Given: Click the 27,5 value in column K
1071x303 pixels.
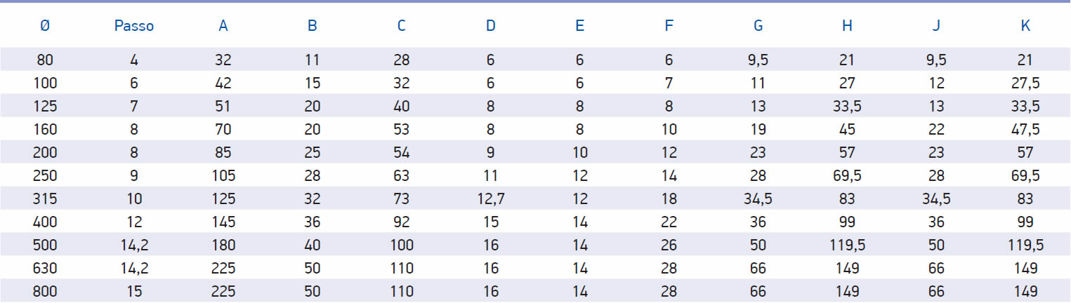Looking at the screenshot, I should click(x=1025, y=83).
